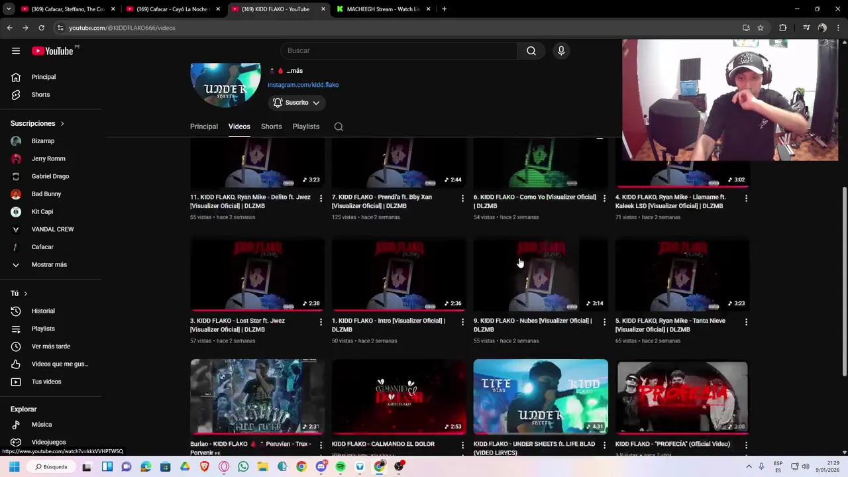The image size is (848, 477).
Task: Expand channel description ...más
Action: coord(294,71)
